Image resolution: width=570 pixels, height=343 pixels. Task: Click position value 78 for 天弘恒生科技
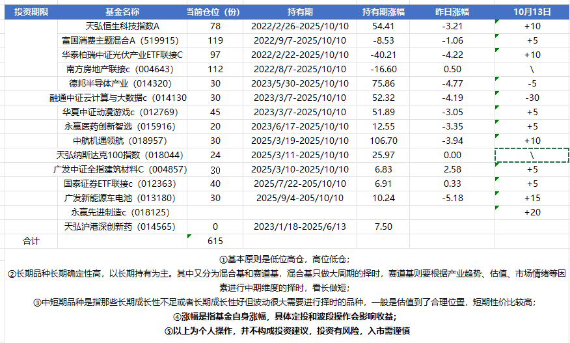(x=215, y=27)
